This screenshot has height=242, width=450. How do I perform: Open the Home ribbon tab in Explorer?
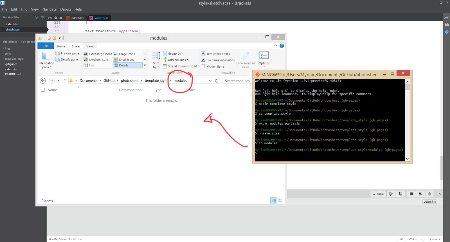(x=61, y=46)
